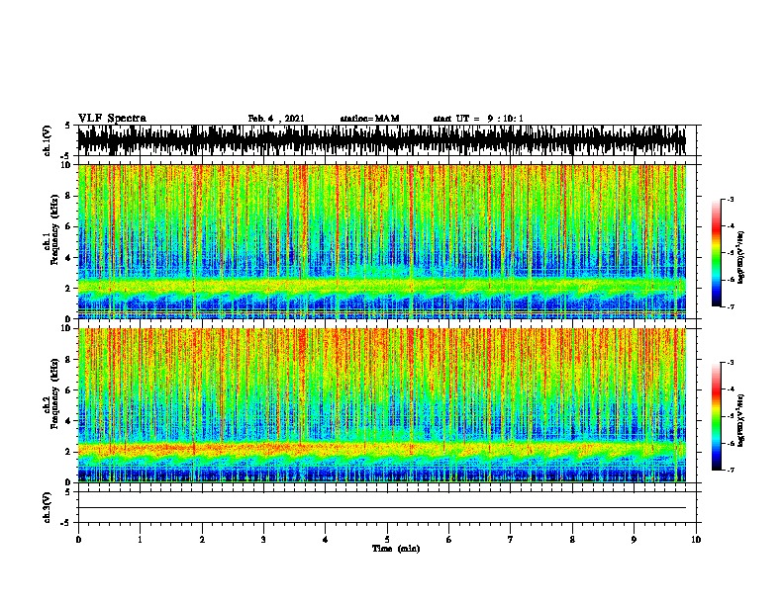The width and height of the screenshot is (784, 605).
Task: Click the ch.2 color bar log(PSD) label
Action: (741, 420)
